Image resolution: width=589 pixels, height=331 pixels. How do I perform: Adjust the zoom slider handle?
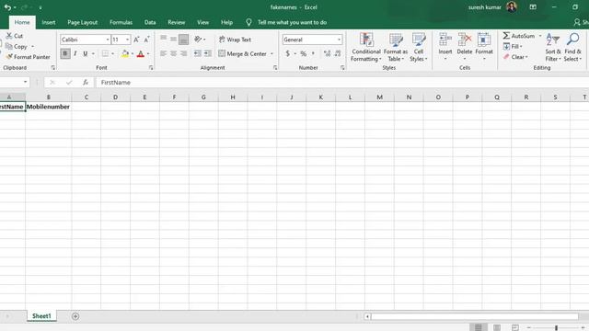coord(556,327)
